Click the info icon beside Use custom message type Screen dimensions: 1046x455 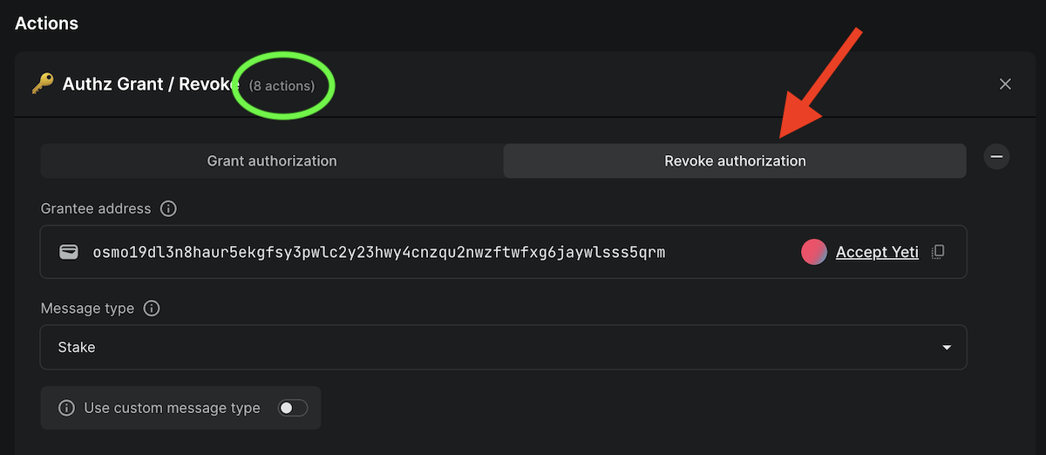tap(66, 408)
